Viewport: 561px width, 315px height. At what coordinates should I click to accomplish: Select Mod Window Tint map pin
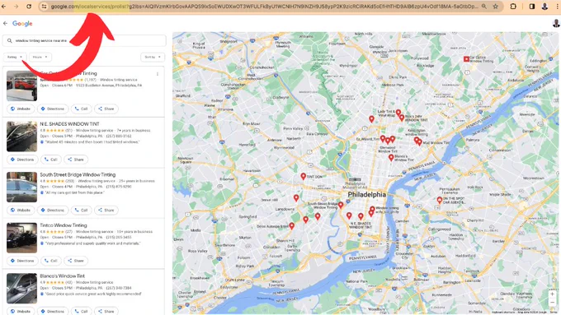pos(419,142)
